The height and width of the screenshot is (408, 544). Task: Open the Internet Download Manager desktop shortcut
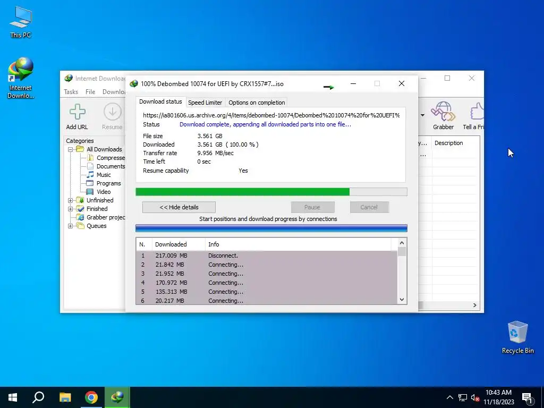21,78
